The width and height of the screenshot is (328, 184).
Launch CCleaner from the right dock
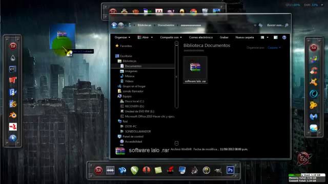tap(314, 71)
